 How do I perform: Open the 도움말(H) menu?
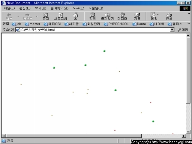point(96,8)
